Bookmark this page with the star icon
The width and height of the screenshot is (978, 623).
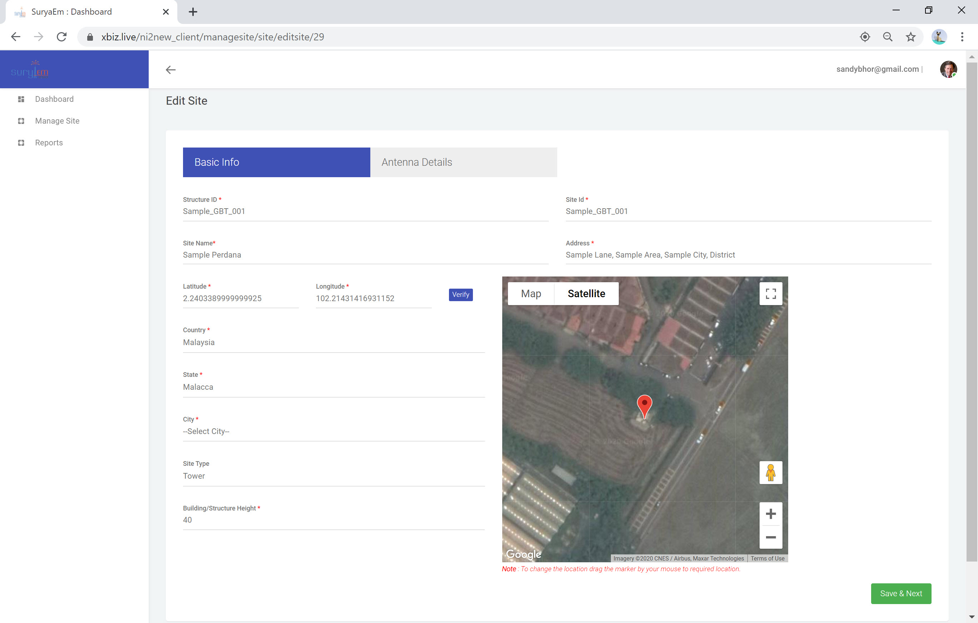tap(910, 37)
